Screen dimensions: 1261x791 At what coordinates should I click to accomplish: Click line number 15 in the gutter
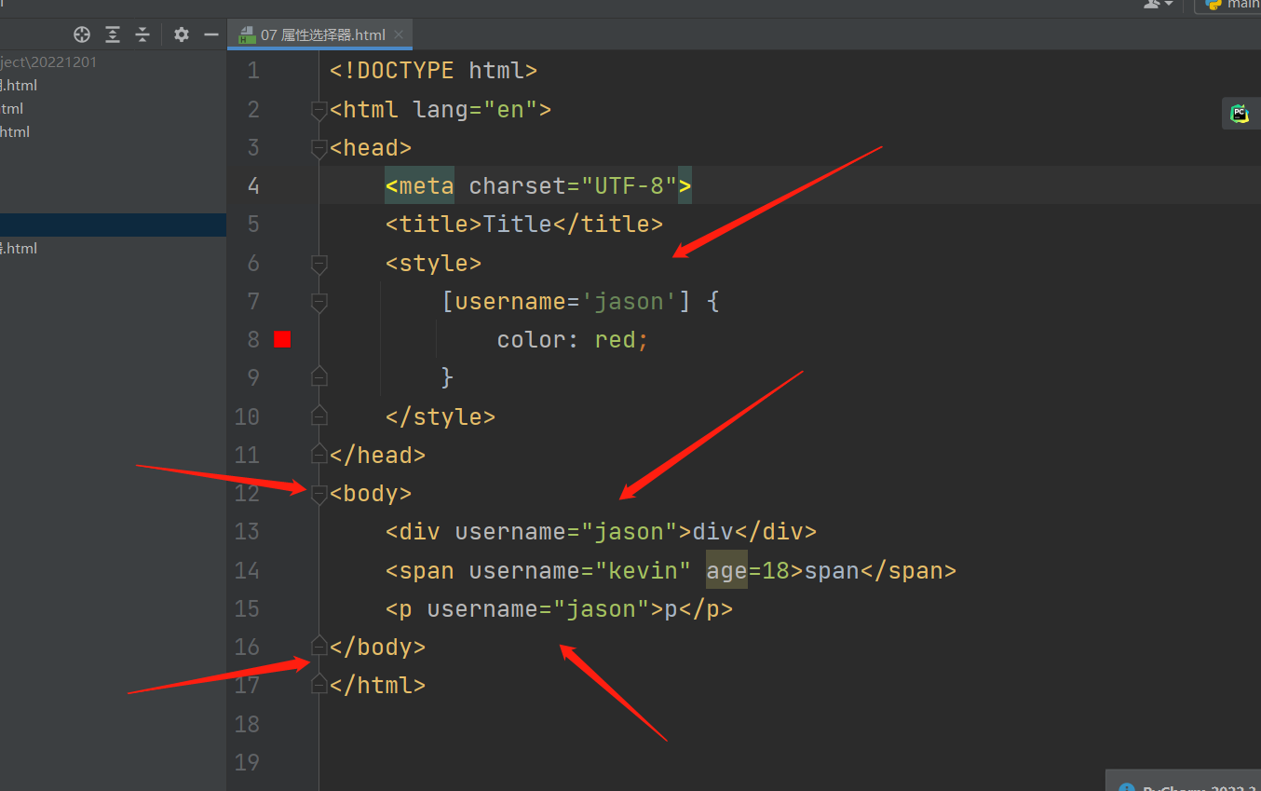(x=247, y=608)
